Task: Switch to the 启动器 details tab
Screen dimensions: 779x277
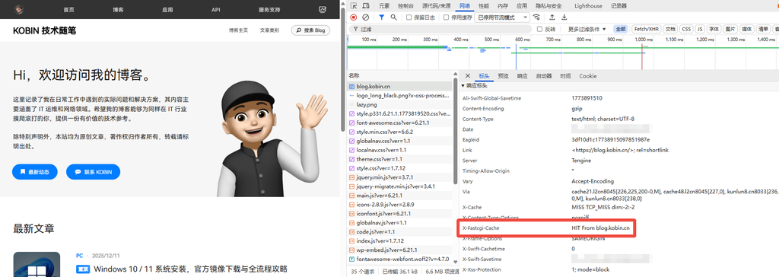Action: [543, 76]
